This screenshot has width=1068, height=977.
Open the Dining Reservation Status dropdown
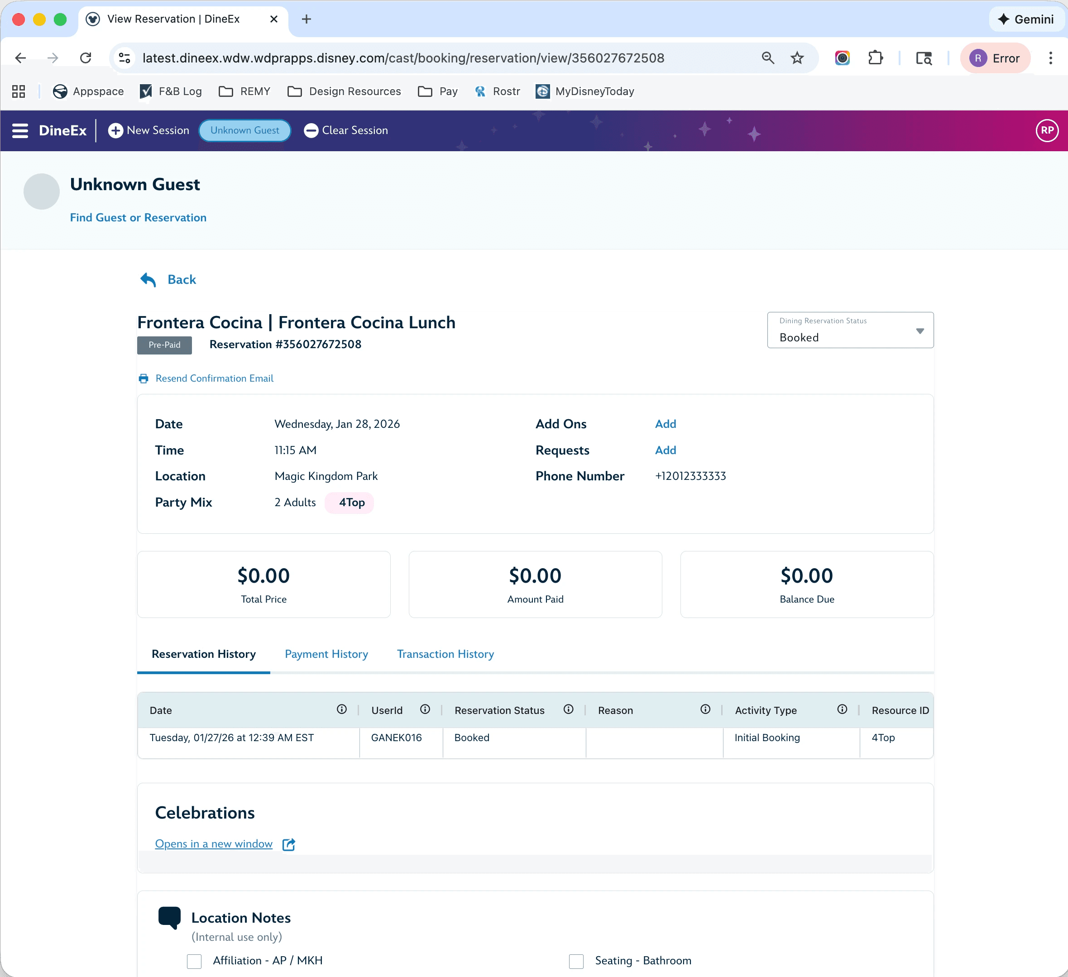pos(920,330)
